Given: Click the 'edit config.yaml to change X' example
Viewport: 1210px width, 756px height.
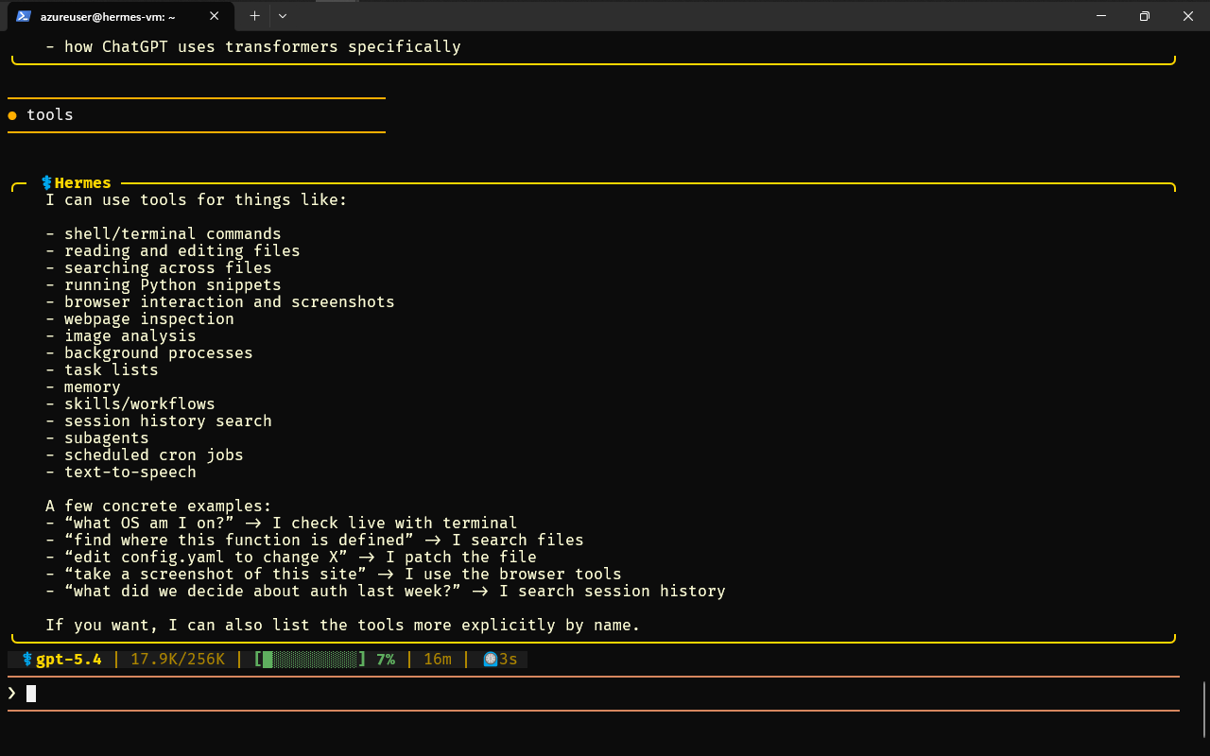Looking at the screenshot, I should click(291, 557).
